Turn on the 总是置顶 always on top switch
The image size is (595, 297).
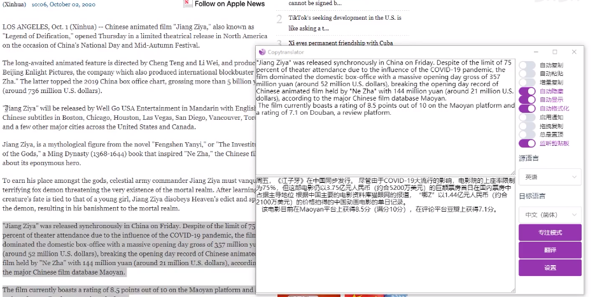pos(527,134)
